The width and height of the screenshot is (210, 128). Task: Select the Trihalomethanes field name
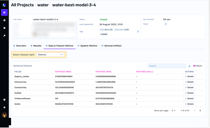(22, 98)
